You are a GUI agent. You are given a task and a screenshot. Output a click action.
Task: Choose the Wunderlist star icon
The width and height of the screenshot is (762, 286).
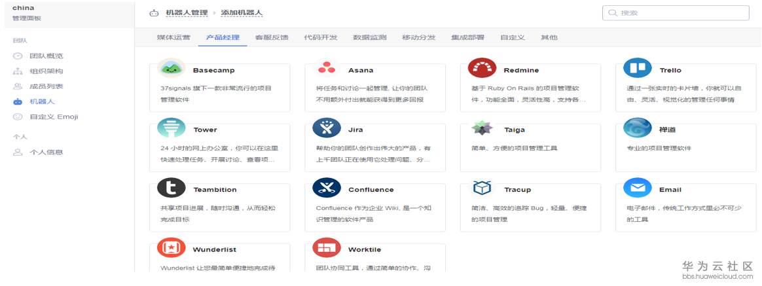[171, 247]
